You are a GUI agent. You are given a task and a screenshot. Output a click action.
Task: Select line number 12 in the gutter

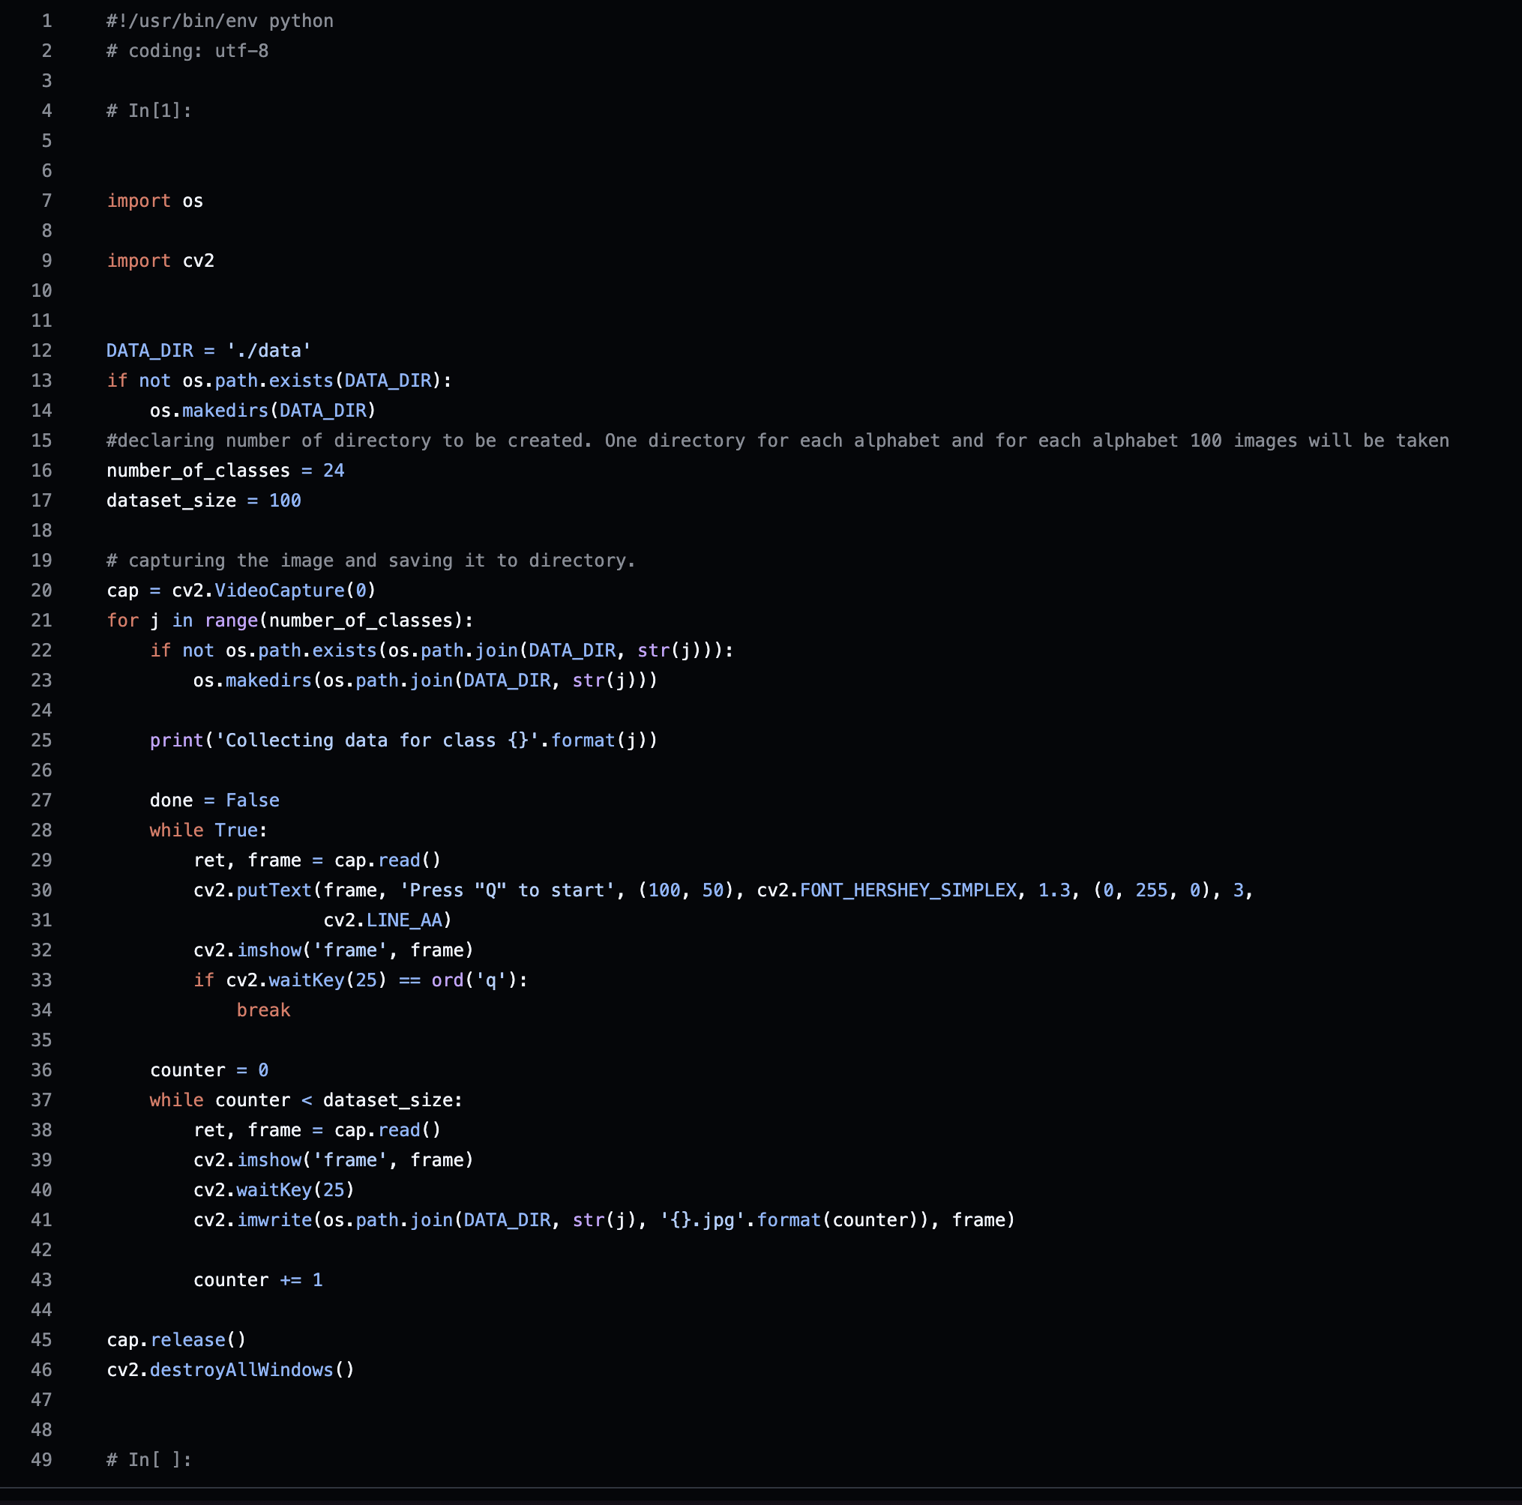point(42,351)
